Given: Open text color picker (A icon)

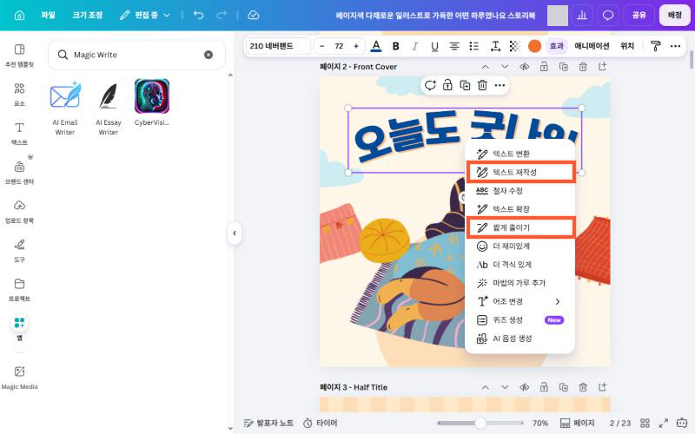Looking at the screenshot, I should coord(376,46).
